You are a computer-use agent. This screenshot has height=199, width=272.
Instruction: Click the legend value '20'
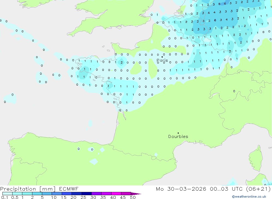[73, 197]
